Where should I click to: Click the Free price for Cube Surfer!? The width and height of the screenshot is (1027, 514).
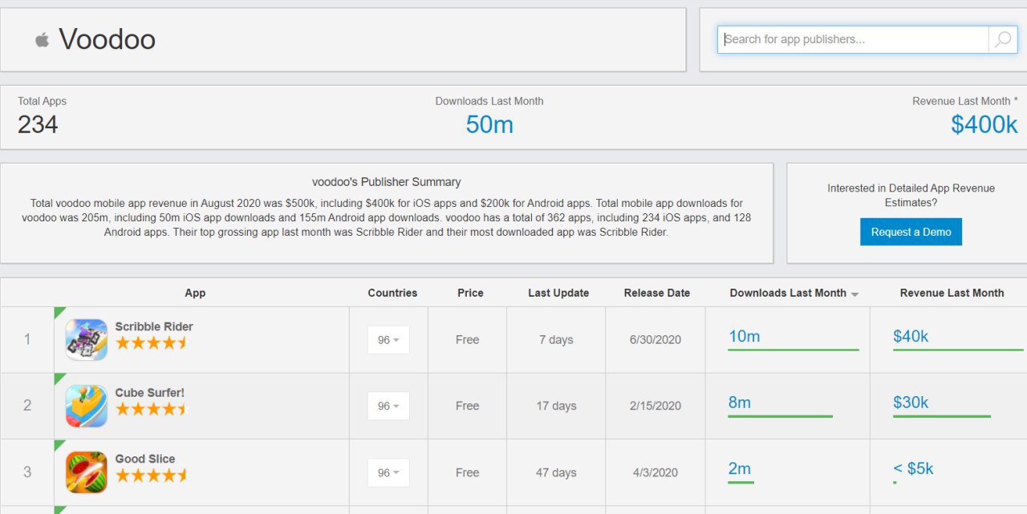(467, 406)
